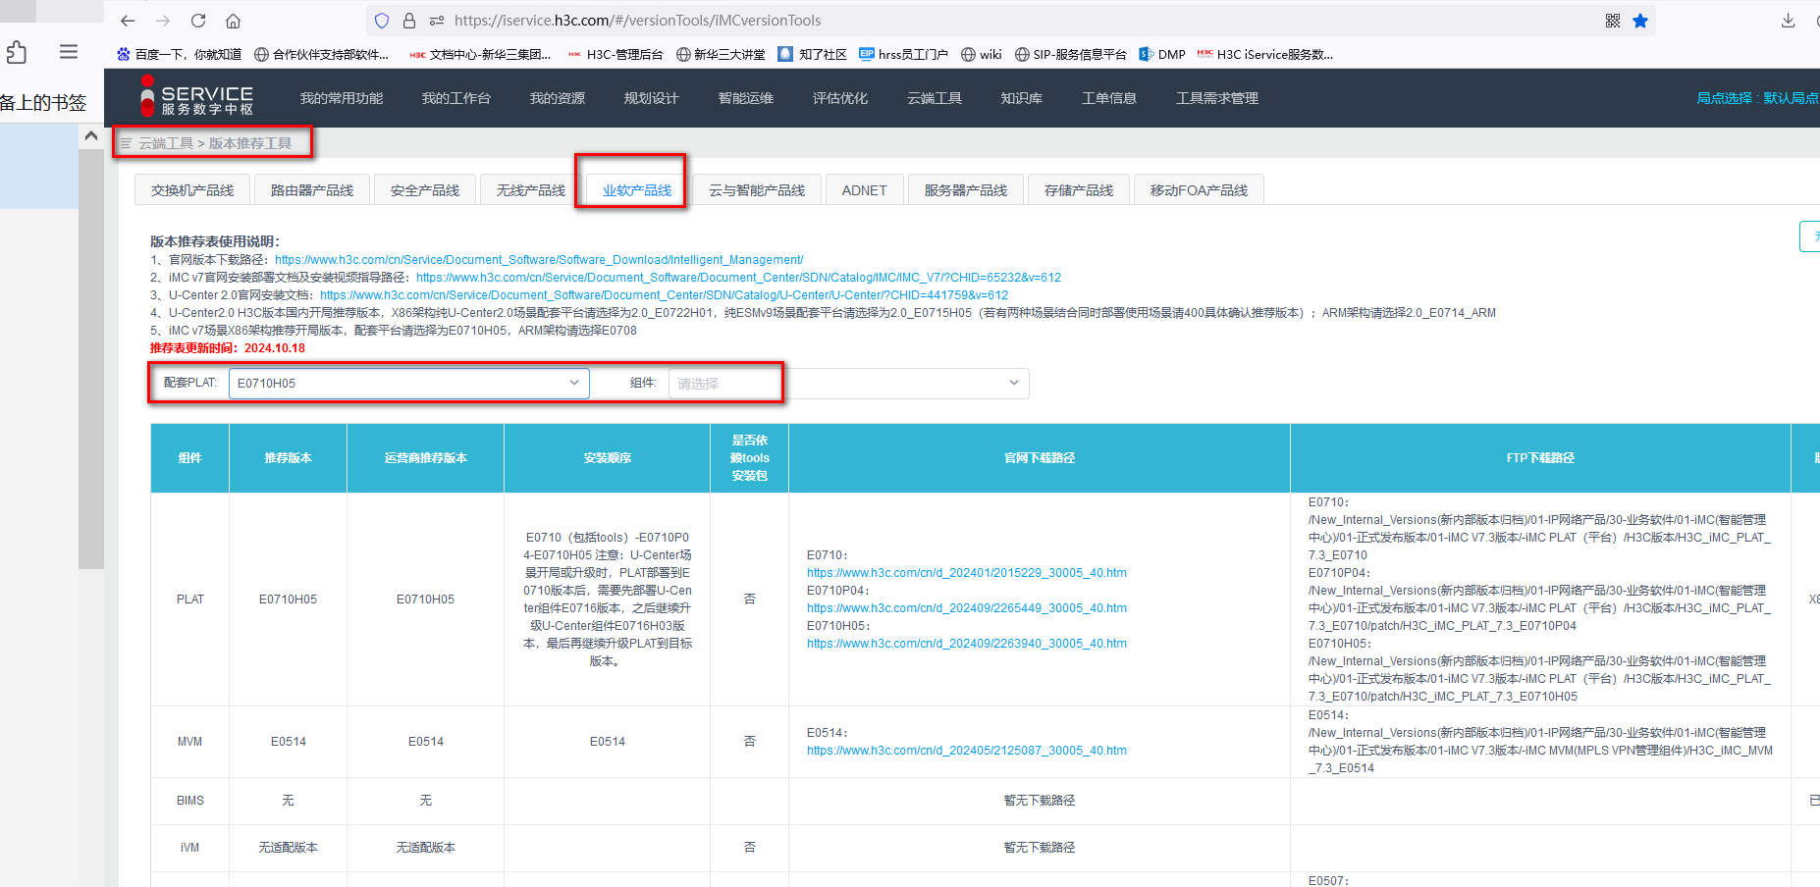Open the U-Center 2.0 官网安装文档 link

(x=665, y=295)
